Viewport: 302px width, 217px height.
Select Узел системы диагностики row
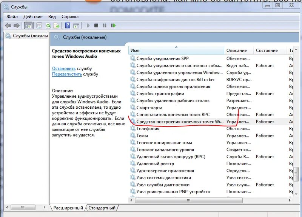point(211,177)
